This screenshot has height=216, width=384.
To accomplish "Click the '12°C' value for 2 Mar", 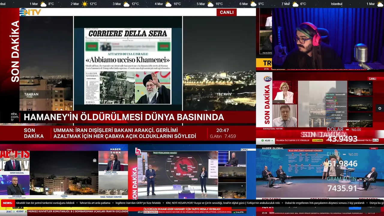I will tap(93, 4).
